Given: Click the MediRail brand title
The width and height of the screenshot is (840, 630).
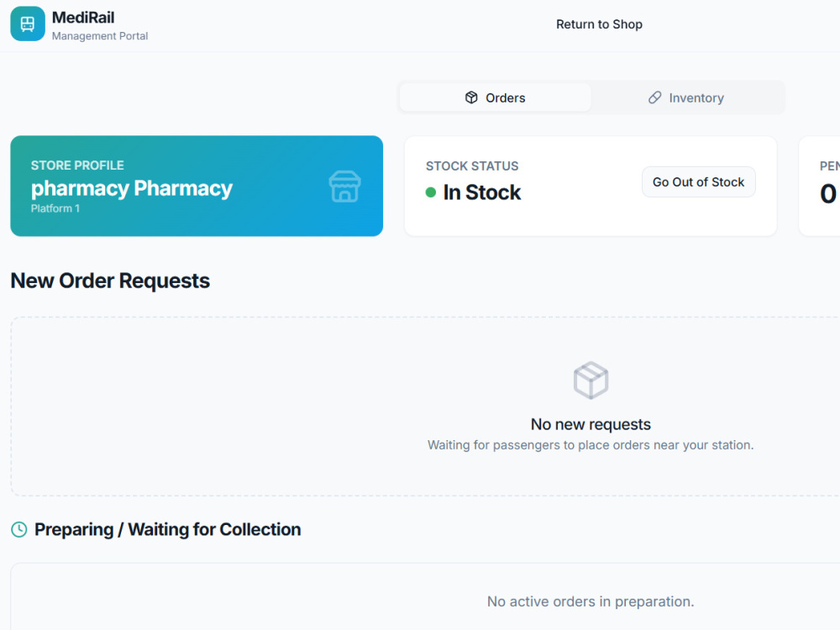Looking at the screenshot, I should (83, 18).
